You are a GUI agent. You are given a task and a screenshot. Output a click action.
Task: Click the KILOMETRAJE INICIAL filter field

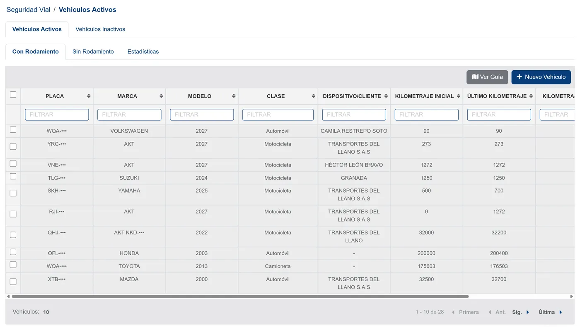point(427,115)
